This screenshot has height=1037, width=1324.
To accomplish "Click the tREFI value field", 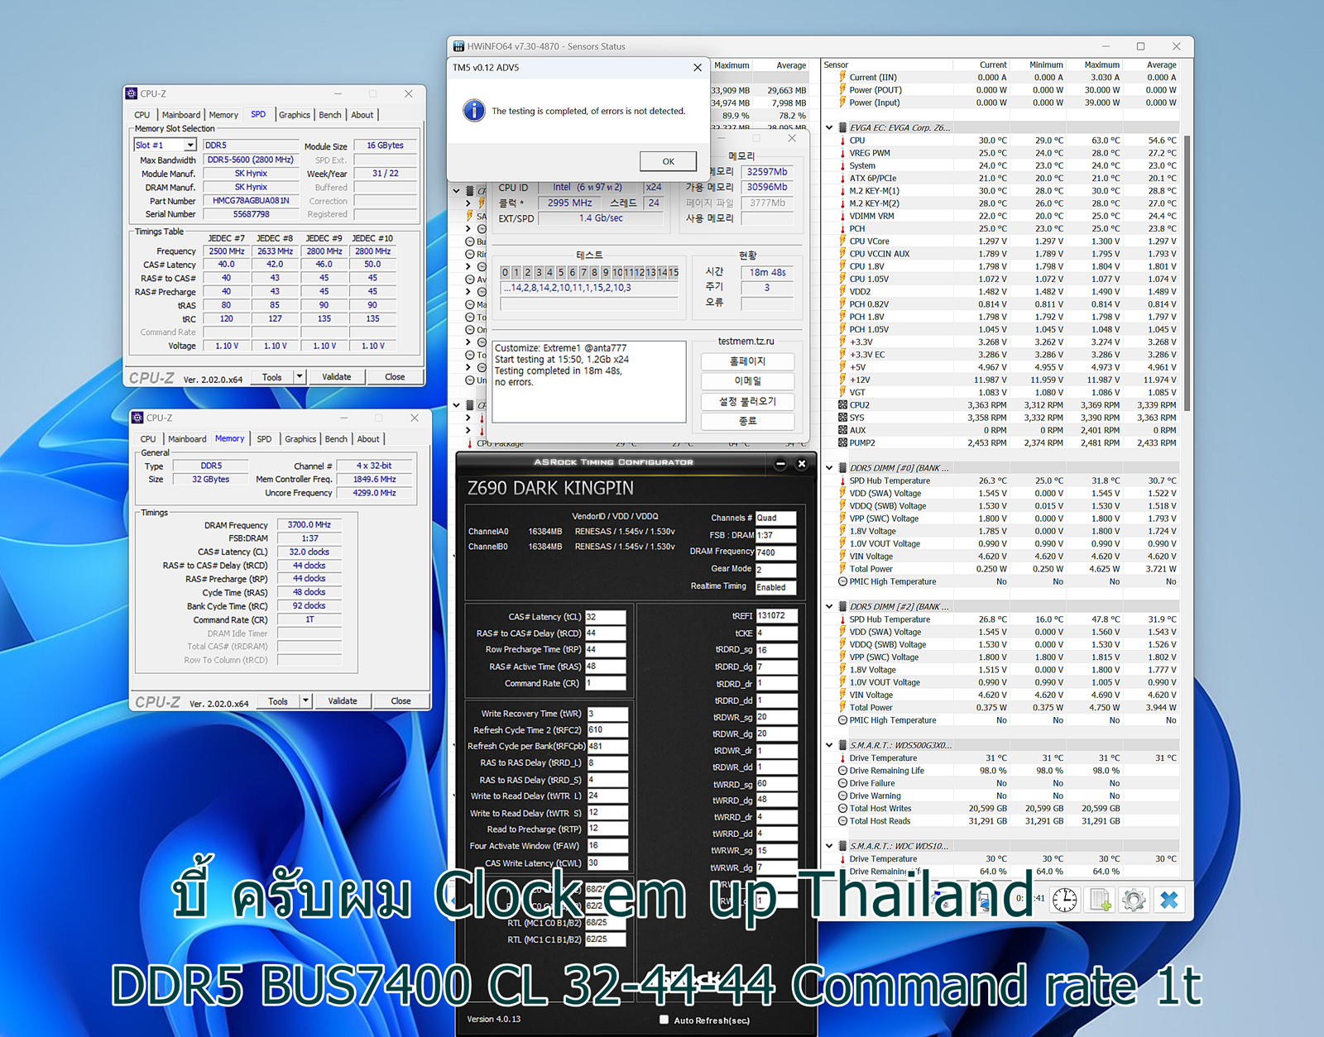I will (x=776, y=616).
